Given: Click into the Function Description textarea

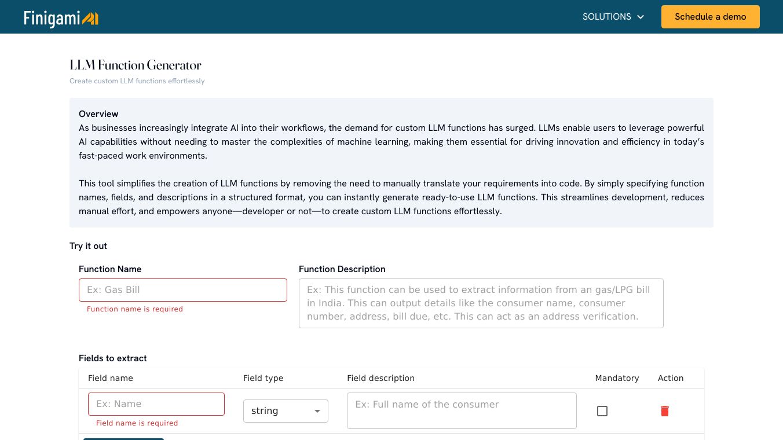Looking at the screenshot, I should [x=481, y=303].
